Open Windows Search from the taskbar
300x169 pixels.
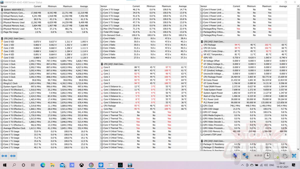click(x=14, y=165)
